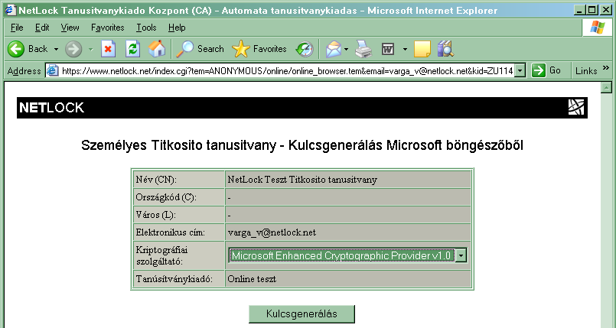
Task: Open the Tools menu
Action: 146,28
